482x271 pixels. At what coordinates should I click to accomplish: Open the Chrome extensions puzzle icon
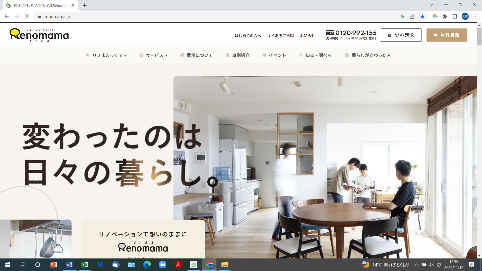click(x=445, y=17)
